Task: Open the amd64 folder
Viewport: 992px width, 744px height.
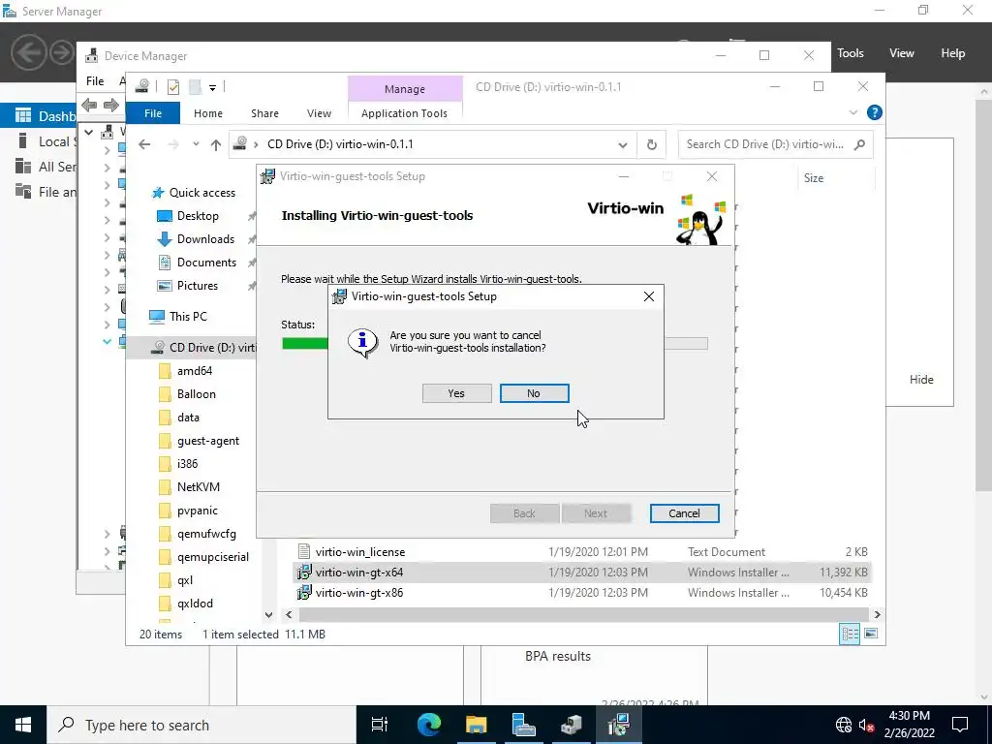Action: [x=194, y=371]
